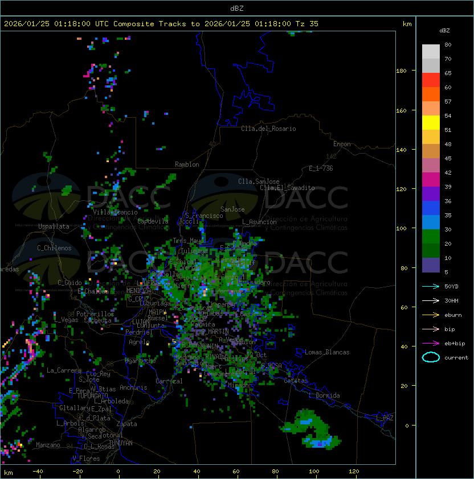Click the white 30HM track arrow icon

431,300
